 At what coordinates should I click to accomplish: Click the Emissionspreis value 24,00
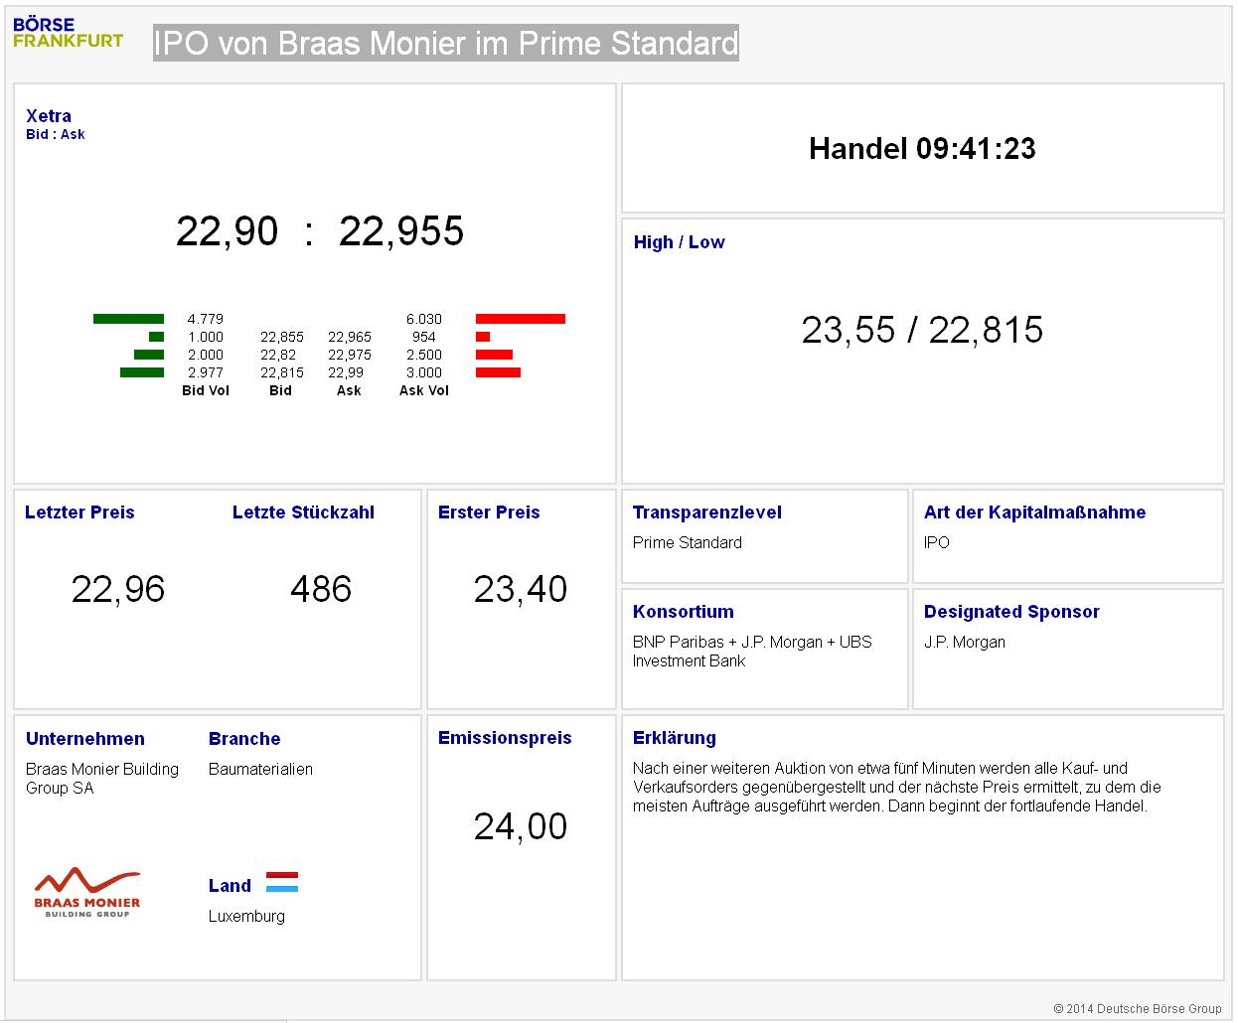(521, 826)
